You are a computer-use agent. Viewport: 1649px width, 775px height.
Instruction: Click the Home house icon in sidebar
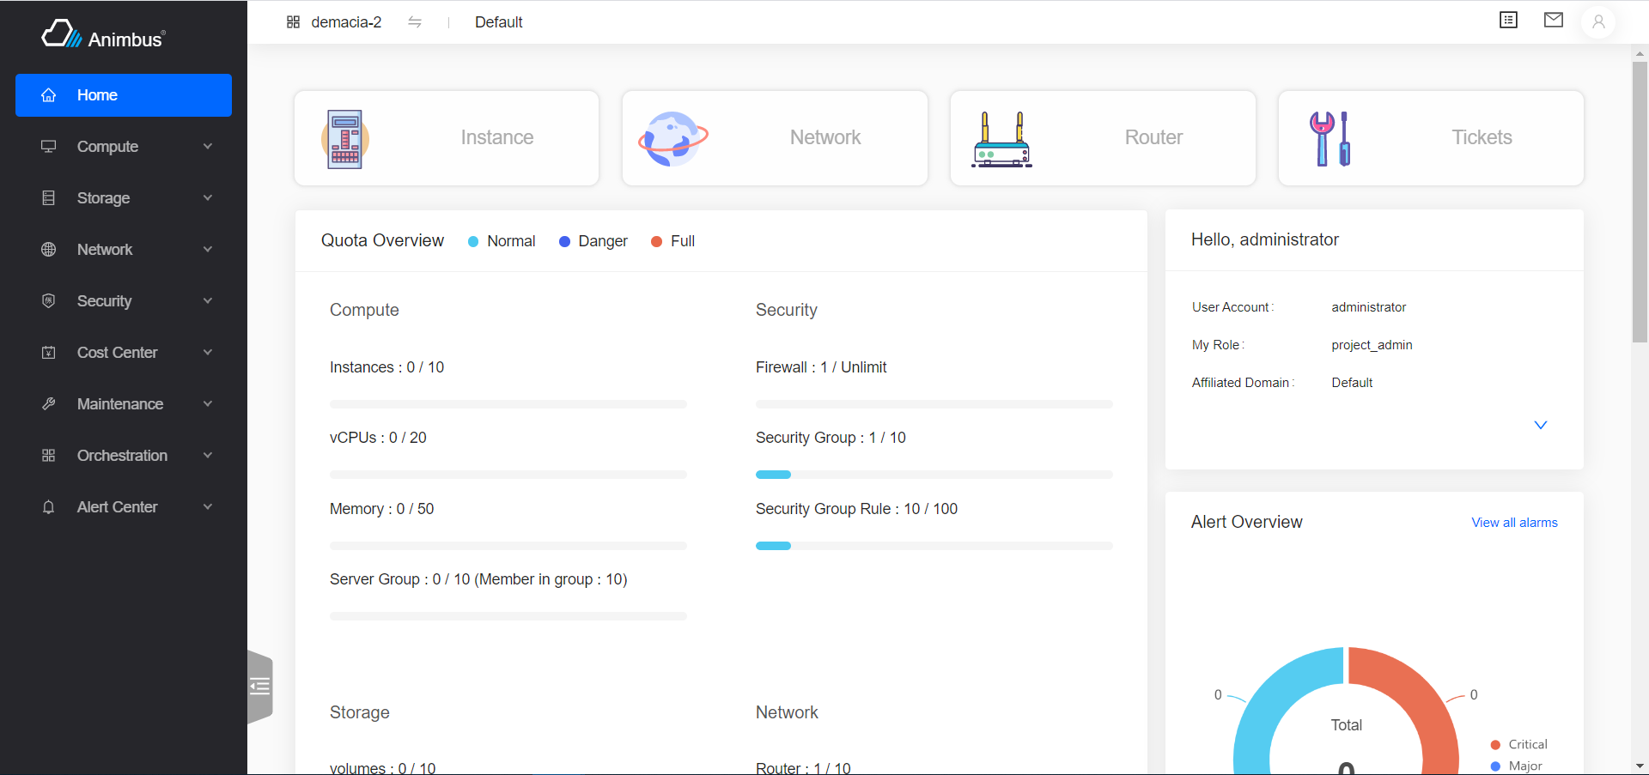pos(49,95)
